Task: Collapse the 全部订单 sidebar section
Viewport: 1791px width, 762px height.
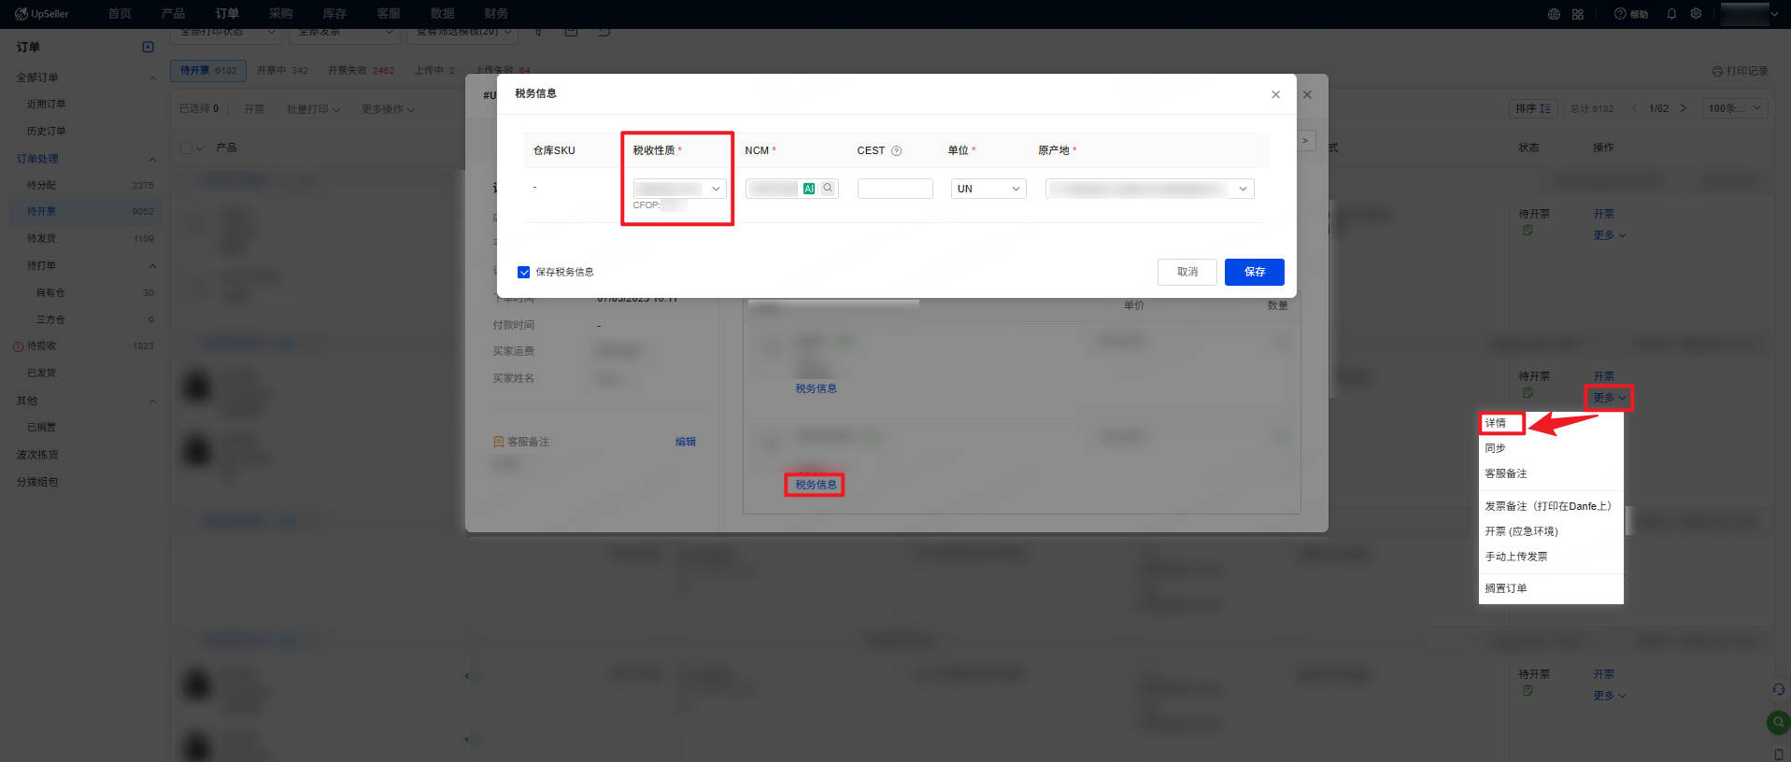Action: [152, 78]
